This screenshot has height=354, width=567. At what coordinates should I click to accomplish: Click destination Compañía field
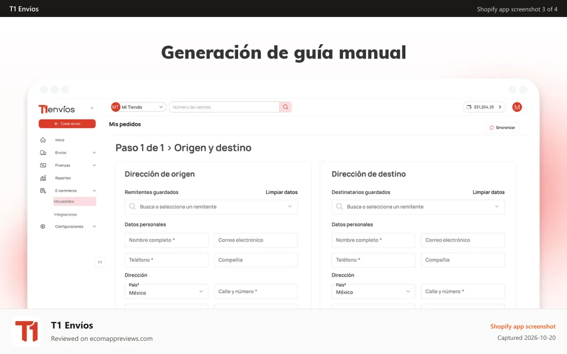point(463,260)
